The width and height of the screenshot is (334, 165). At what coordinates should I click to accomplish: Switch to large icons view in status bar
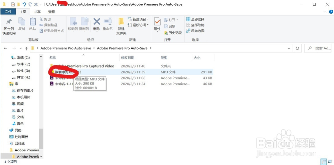coord(330,162)
